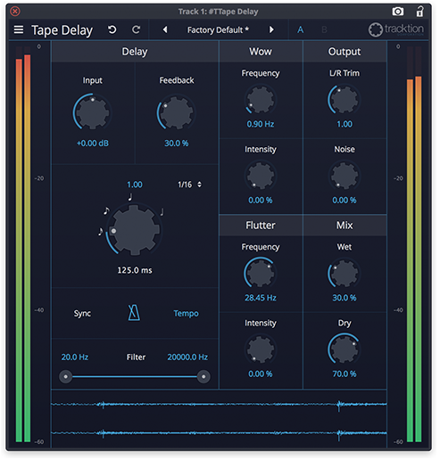
Task: Click the waveform display at the bottom
Action: (x=219, y=419)
